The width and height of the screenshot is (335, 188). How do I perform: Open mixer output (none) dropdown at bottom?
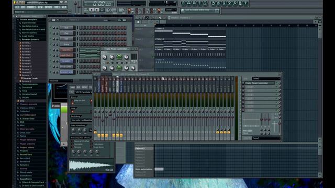(266, 138)
